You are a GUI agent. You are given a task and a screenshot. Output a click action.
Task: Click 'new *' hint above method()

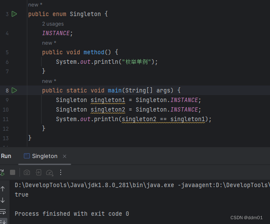(x=49, y=43)
